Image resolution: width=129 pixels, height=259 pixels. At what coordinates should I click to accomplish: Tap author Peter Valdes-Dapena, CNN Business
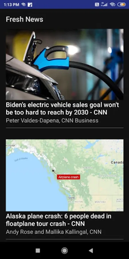click(x=52, y=120)
